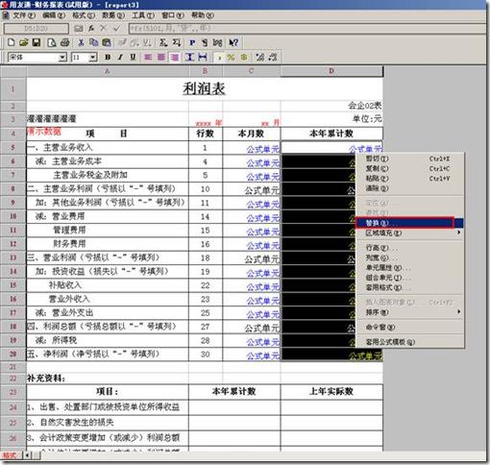The image size is (490, 465).
Task: Toggle Underline formatting
Action: click(133, 57)
